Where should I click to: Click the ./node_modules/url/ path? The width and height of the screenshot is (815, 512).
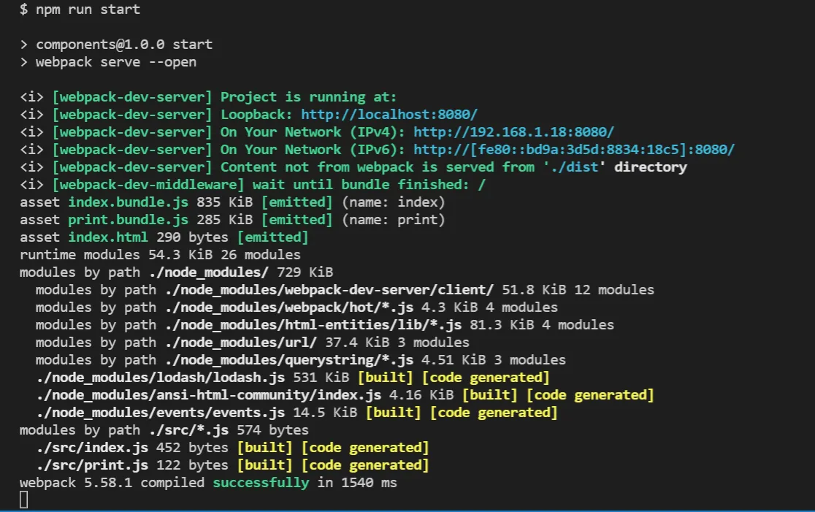241,343
